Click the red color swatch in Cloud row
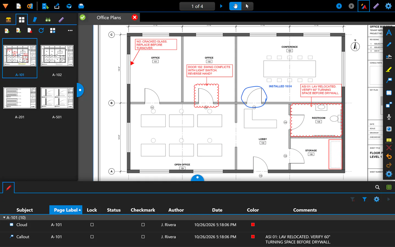Image resolution: width=395 pixels, height=247 pixels. [x=253, y=224]
